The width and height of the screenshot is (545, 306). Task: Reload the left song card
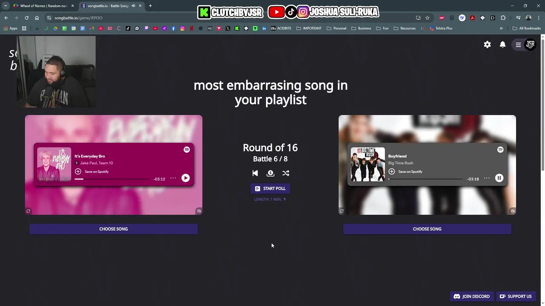point(28,211)
